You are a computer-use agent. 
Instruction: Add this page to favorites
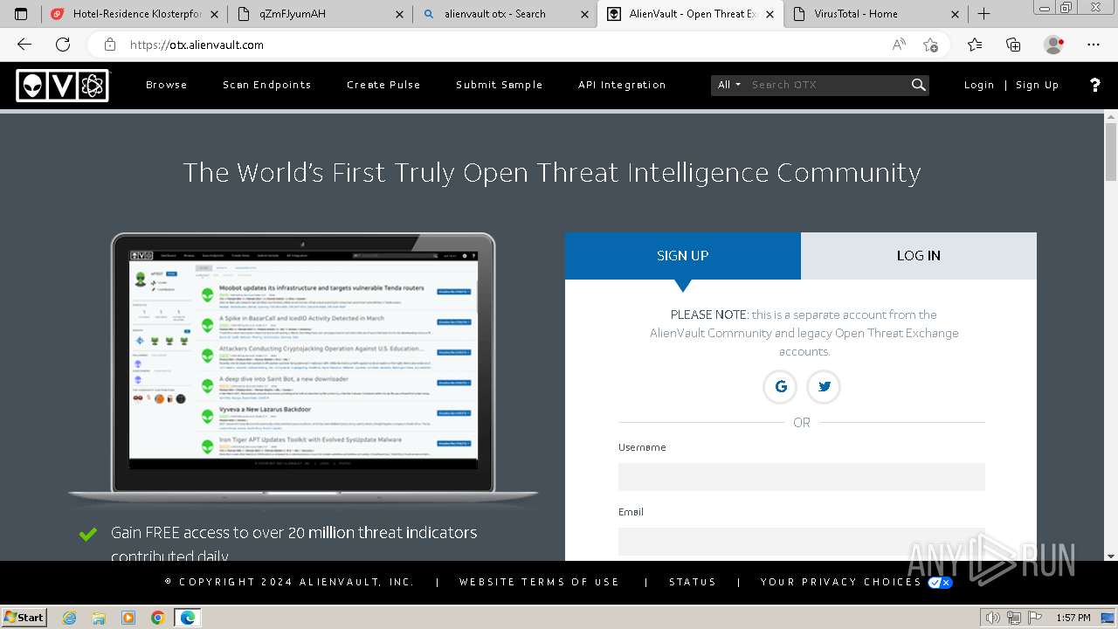930,45
